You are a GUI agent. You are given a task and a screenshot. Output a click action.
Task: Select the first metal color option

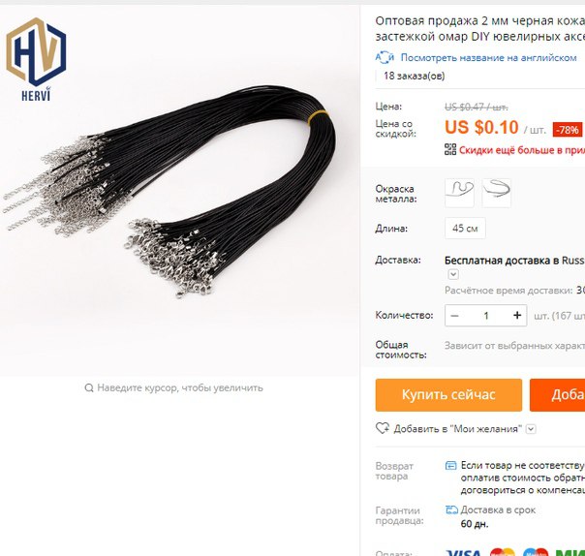[x=459, y=193]
